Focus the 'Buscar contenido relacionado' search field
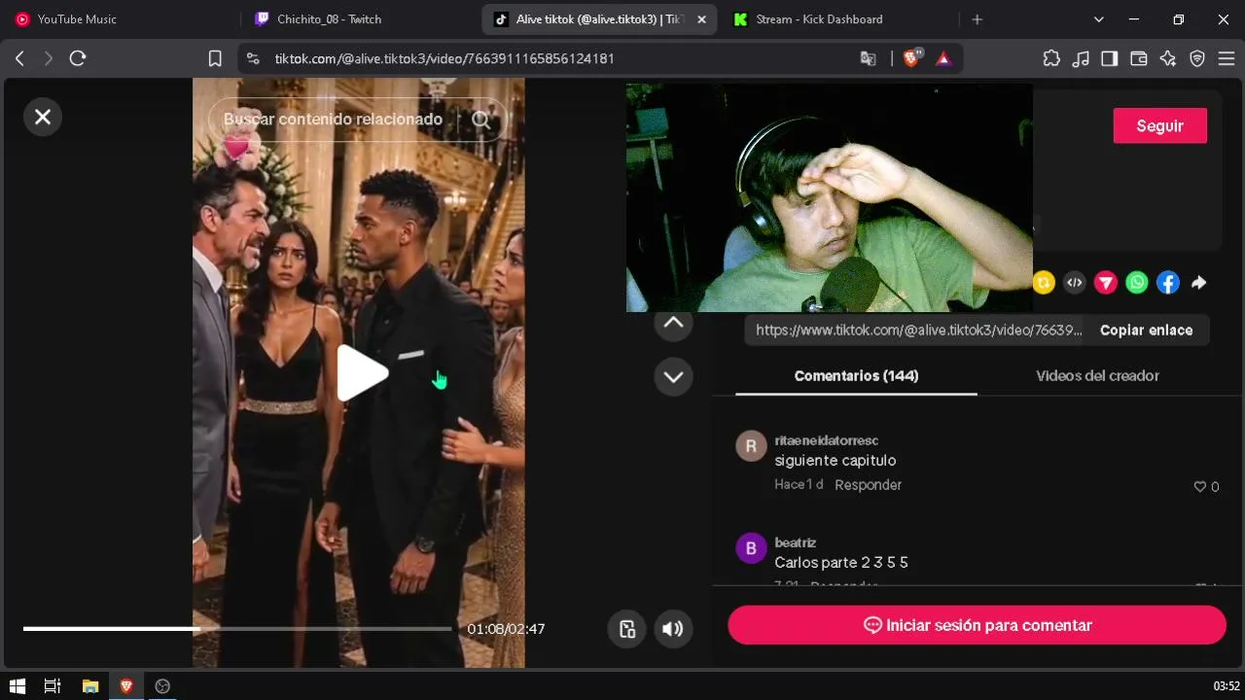 (x=334, y=120)
